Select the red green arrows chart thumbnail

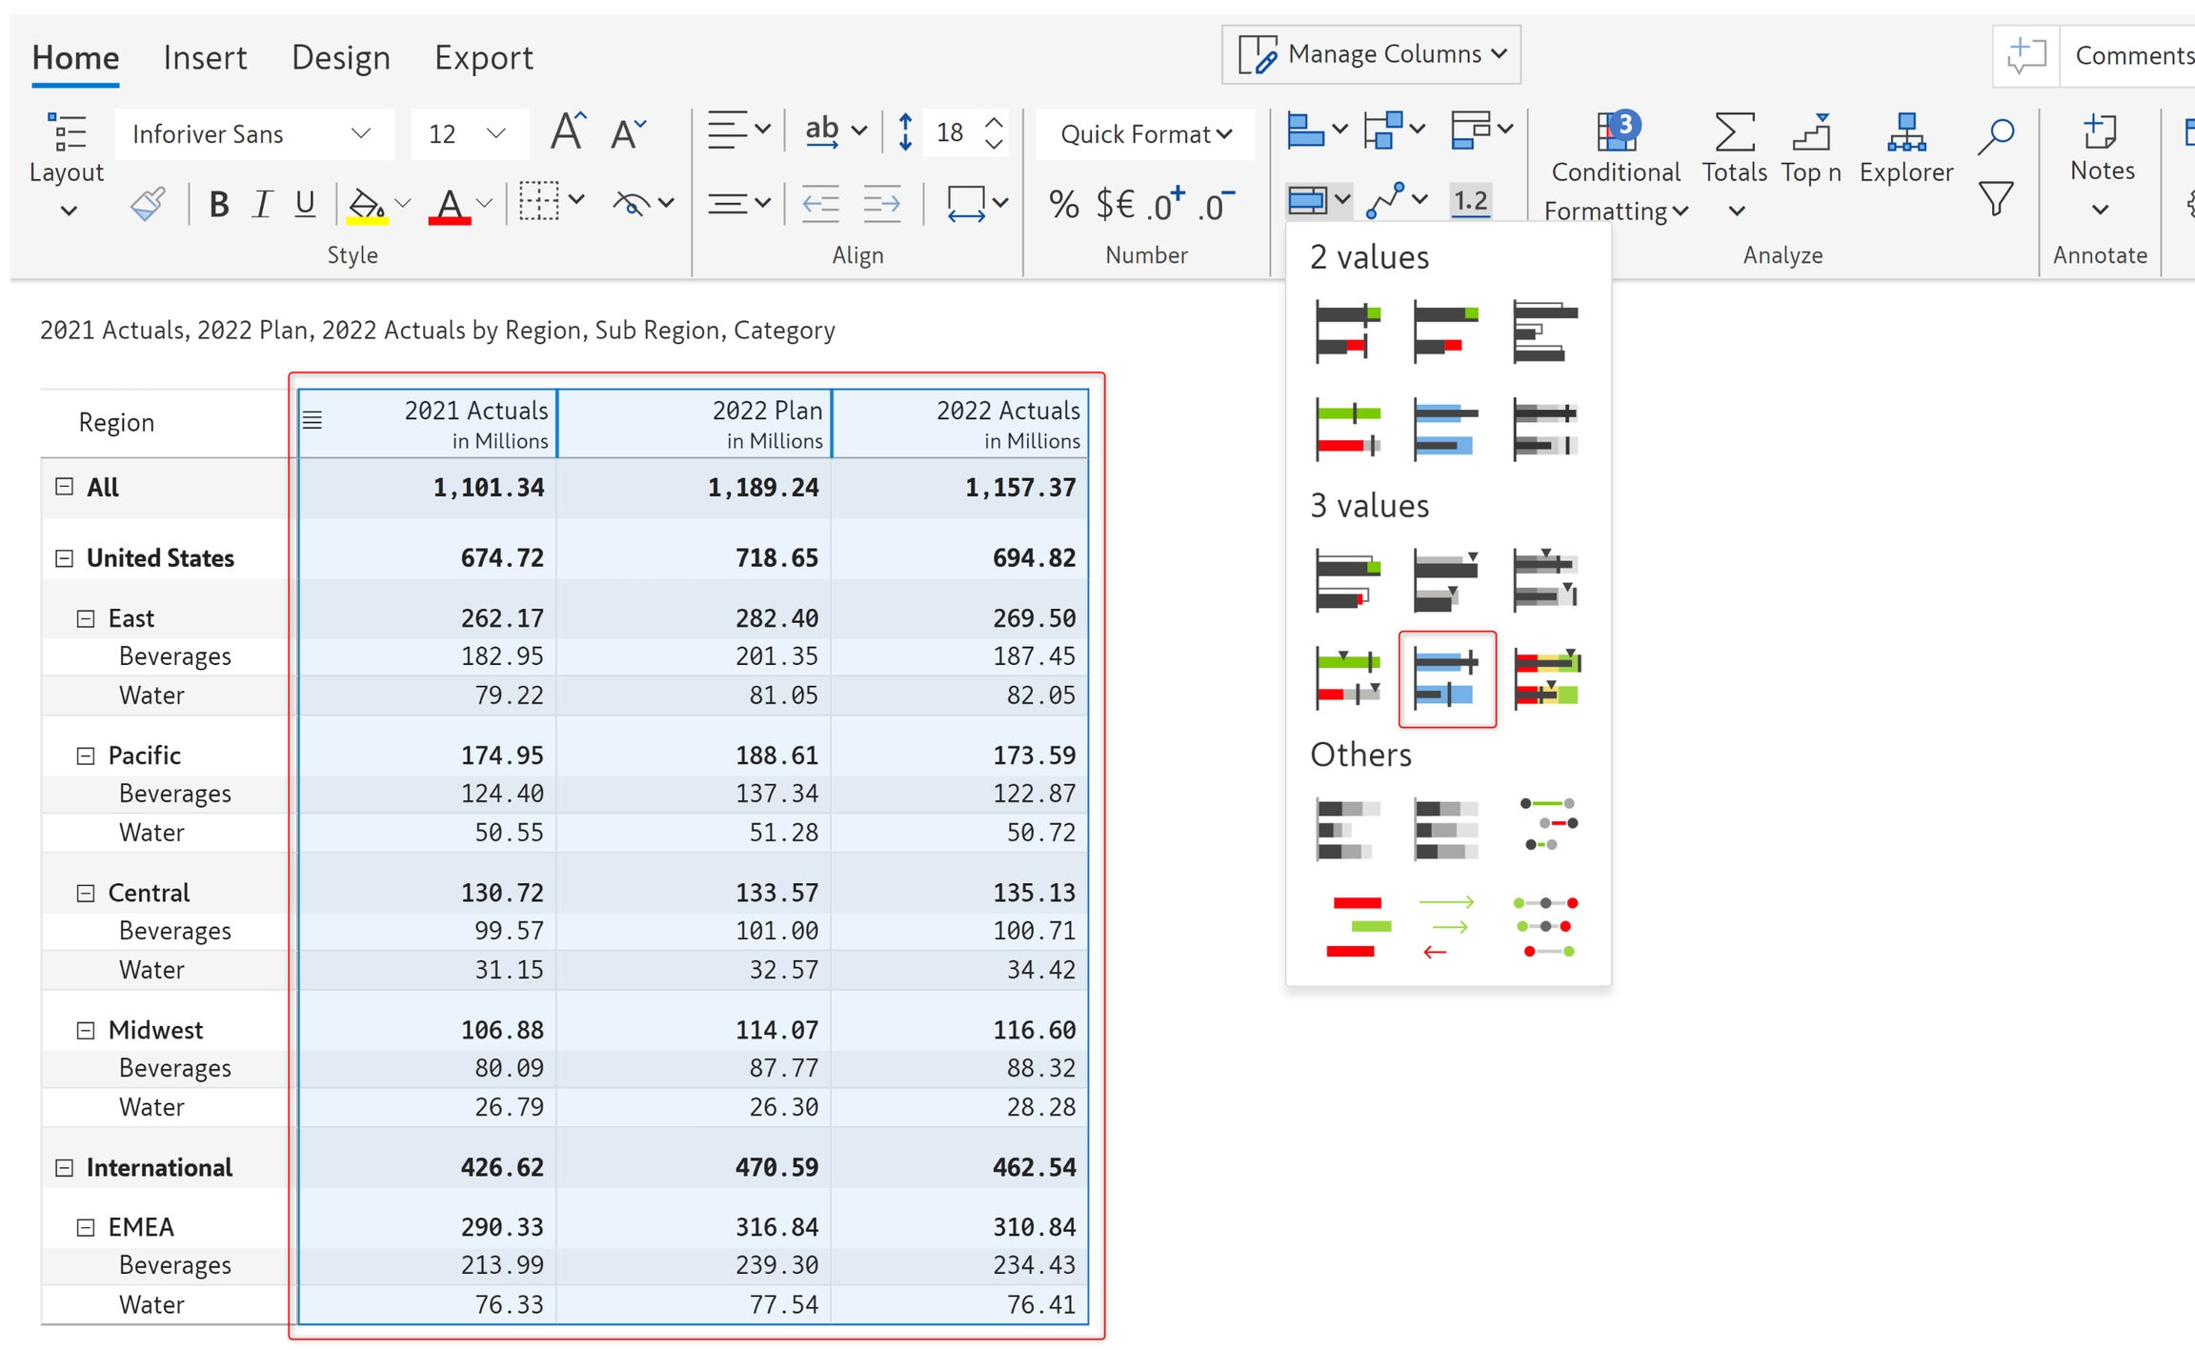[1446, 926]
